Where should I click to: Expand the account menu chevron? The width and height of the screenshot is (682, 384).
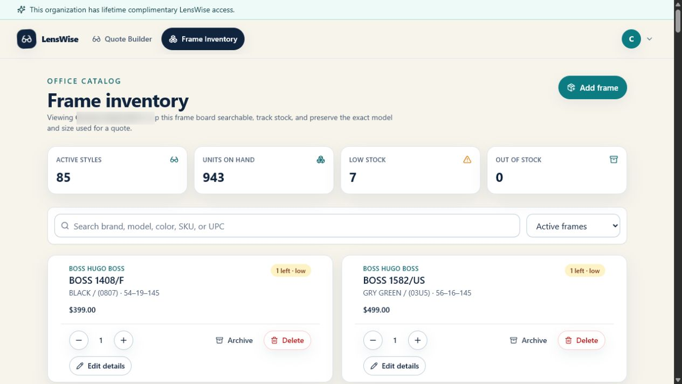(x=650, y=39)
